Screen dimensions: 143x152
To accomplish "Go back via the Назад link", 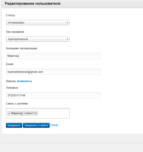I will point(54,125).
